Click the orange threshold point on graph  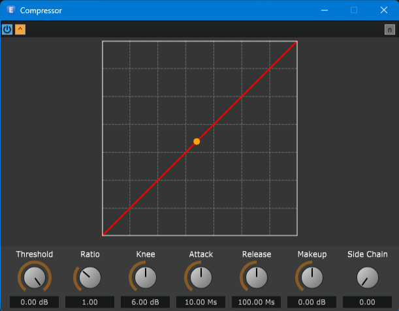197,141
